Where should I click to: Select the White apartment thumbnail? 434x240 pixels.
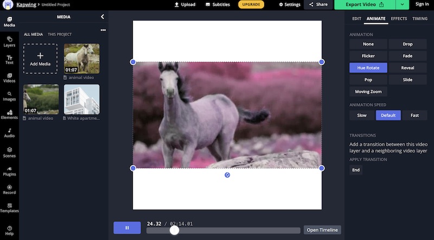click(82, 99)
